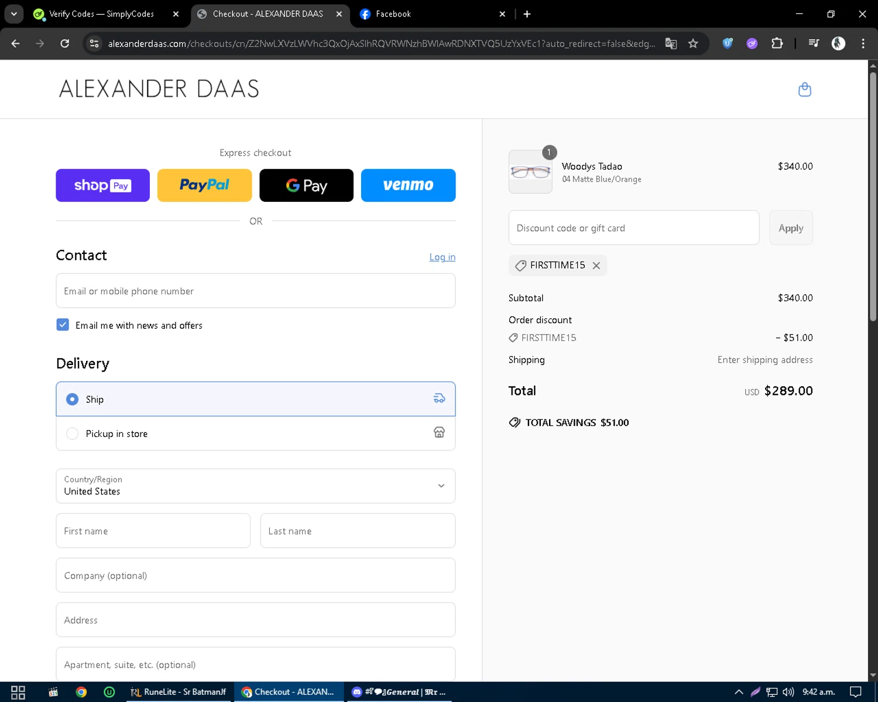
Task: Click the page vertical scrollbar thumb
Action: [x=873, y=197]
